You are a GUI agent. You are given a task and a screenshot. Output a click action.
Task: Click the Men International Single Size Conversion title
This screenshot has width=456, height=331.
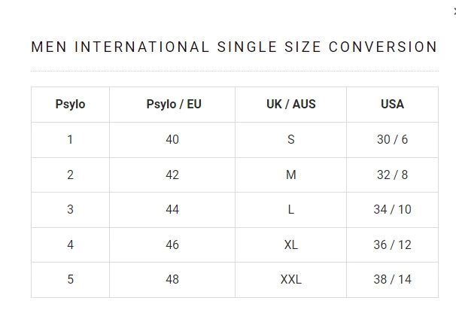(x=234, y=47)
